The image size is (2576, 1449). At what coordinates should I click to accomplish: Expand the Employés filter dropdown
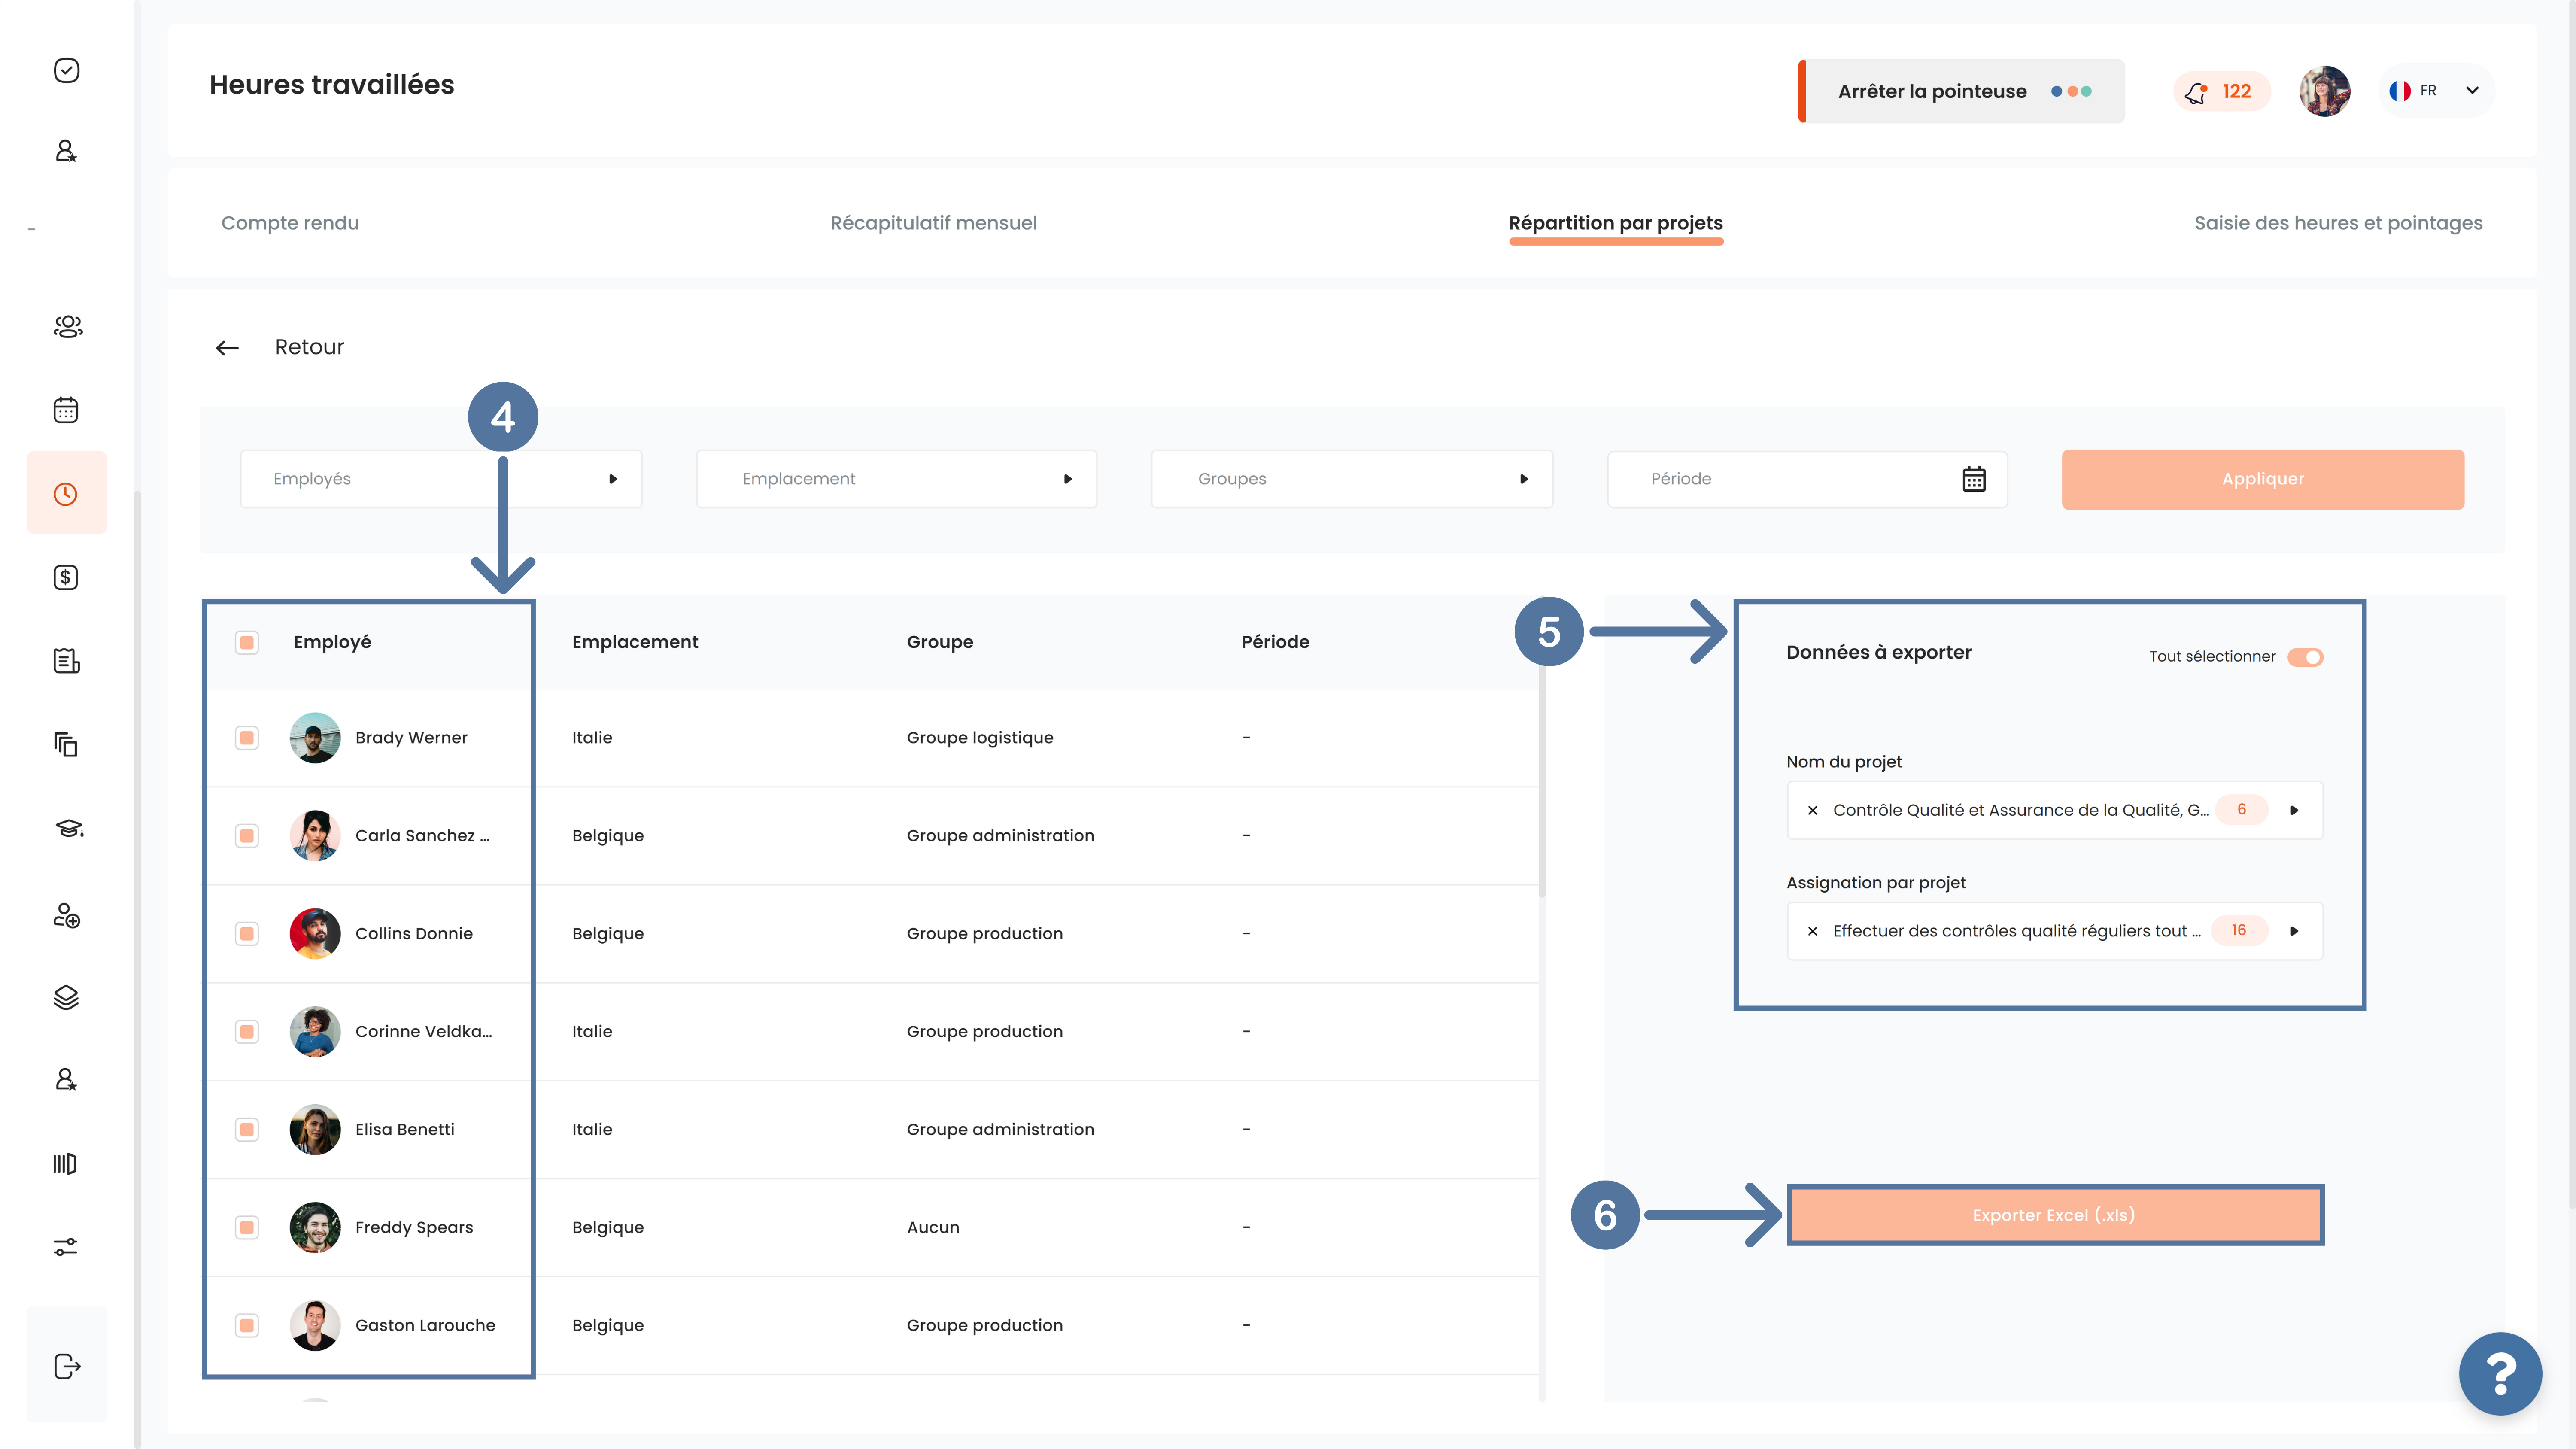(x=441, y=479)
